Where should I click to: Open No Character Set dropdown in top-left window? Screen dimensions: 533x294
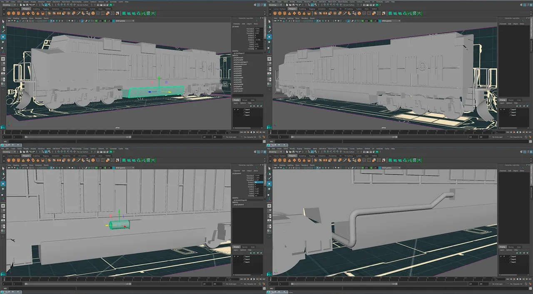[250, 137]
